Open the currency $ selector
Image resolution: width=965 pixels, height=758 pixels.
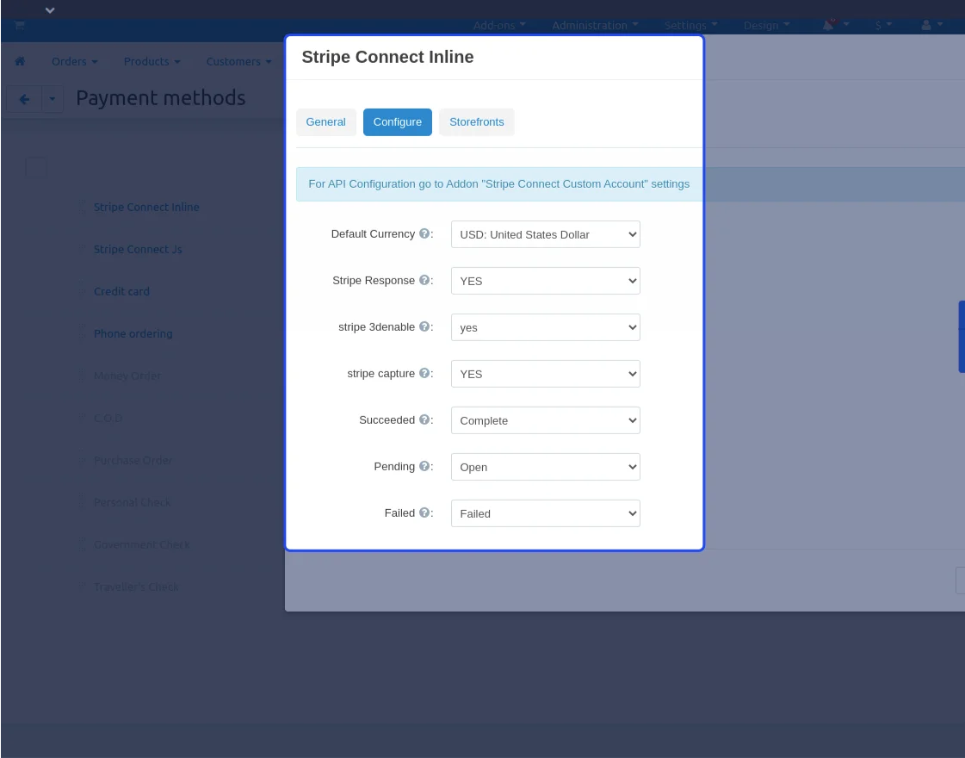point(883,25)
